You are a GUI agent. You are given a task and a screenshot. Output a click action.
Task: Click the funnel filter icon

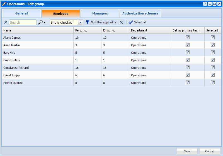click(x=88, y=22)
